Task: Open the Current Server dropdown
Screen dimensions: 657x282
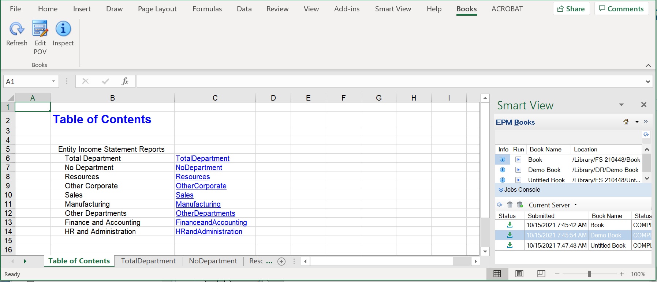Action: 575,205
